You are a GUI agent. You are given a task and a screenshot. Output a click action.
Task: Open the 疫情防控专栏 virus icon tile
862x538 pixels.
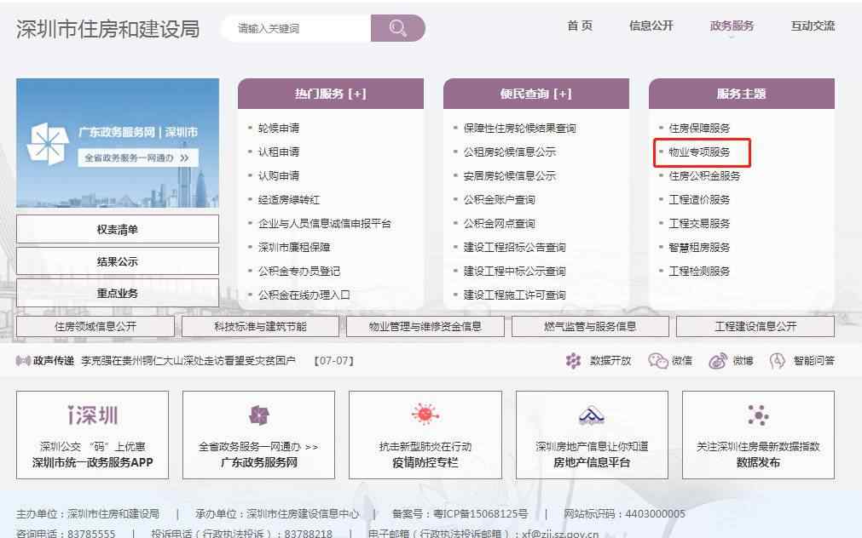tap(425, 434)
